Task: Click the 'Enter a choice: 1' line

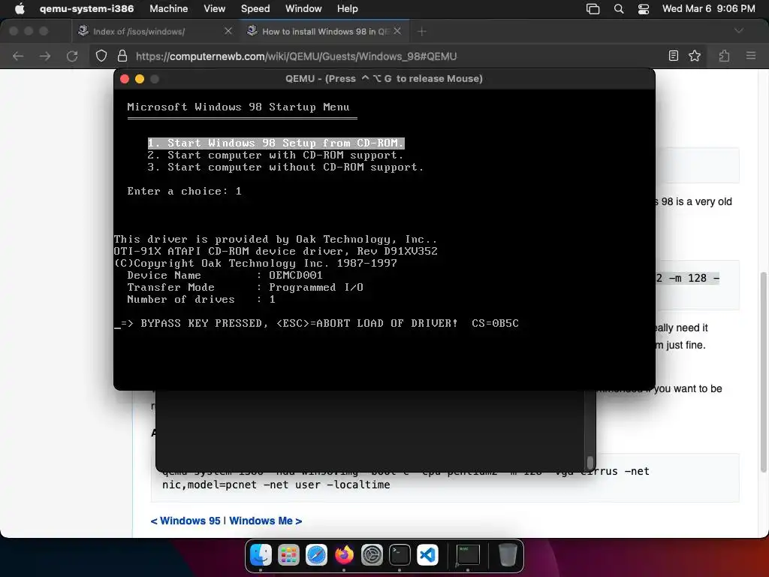Action: pyautogui.click(x=184, y=192)
